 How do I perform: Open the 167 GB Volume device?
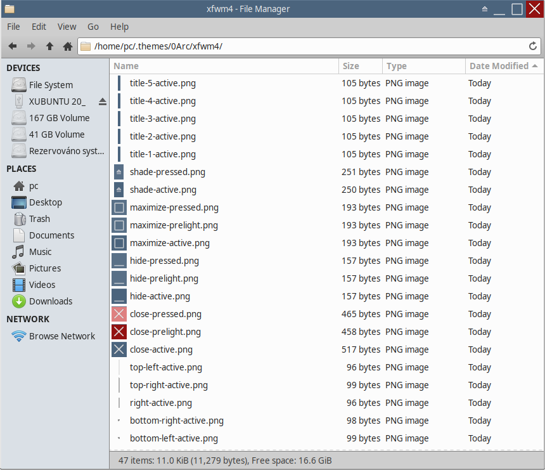(x=59, y=118)
